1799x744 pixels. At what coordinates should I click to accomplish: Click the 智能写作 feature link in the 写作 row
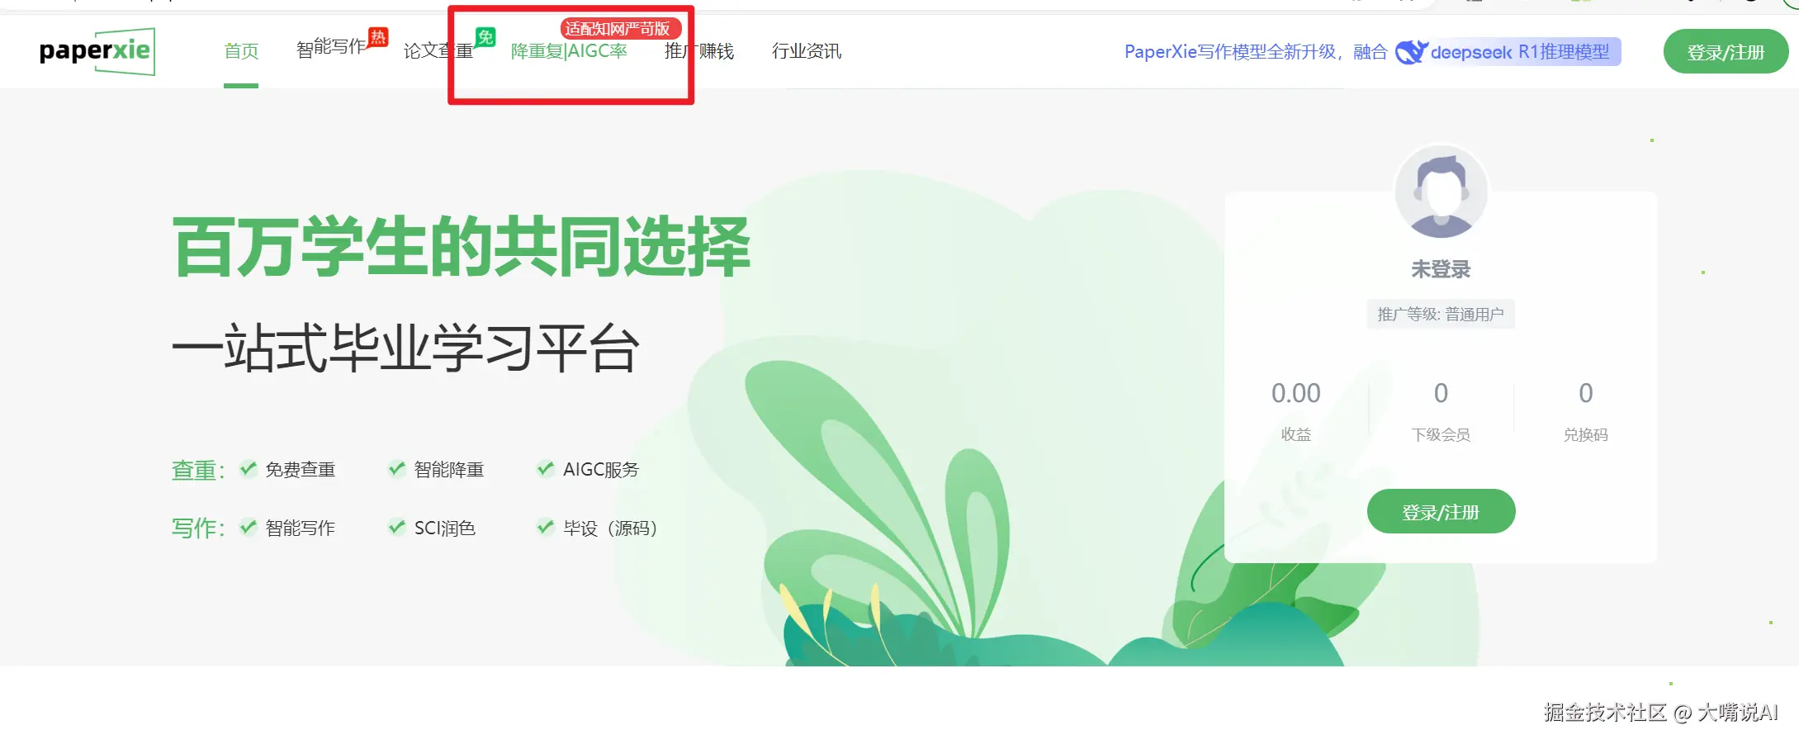click(x=301, y=528)
